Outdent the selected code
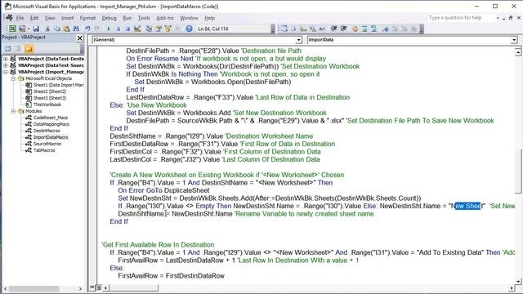Viewport: 523px width, 294px height. point(343,29)
